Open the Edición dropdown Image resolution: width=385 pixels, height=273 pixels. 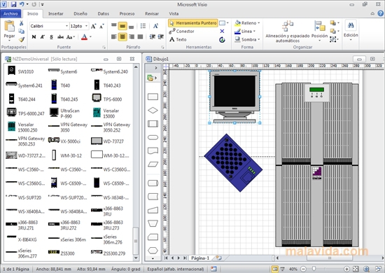click(x=351, y=31)
